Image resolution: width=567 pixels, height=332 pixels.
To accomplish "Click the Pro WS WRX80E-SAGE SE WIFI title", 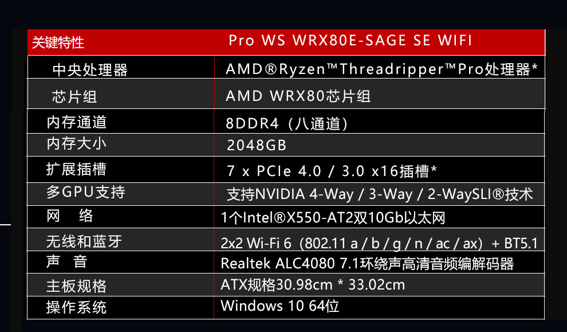I will point(350,41).
